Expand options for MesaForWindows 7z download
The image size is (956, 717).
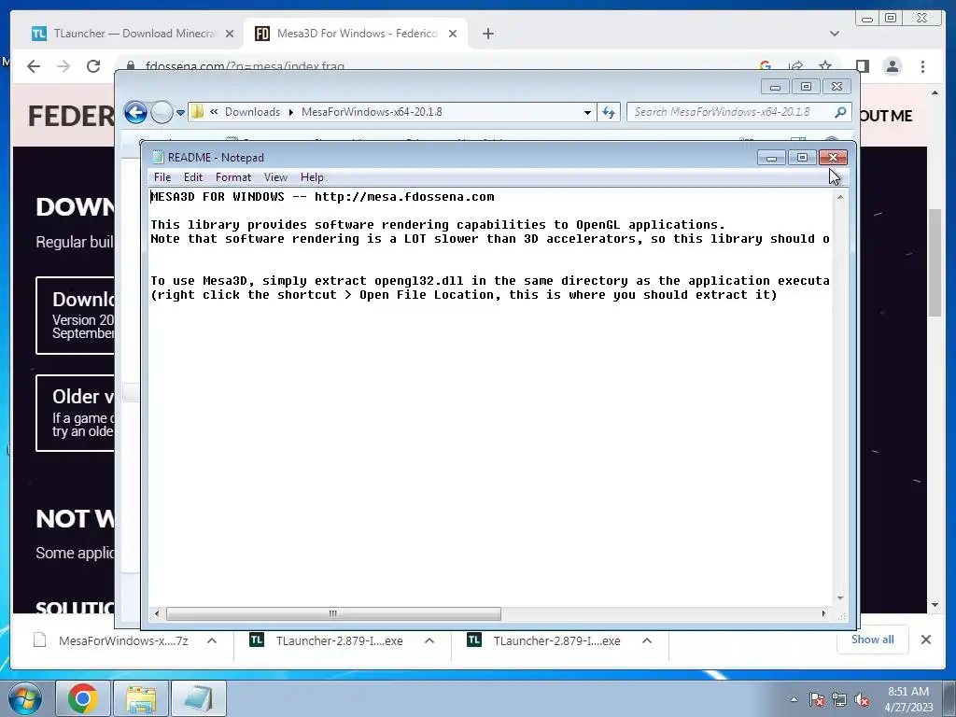coord(212,640)
